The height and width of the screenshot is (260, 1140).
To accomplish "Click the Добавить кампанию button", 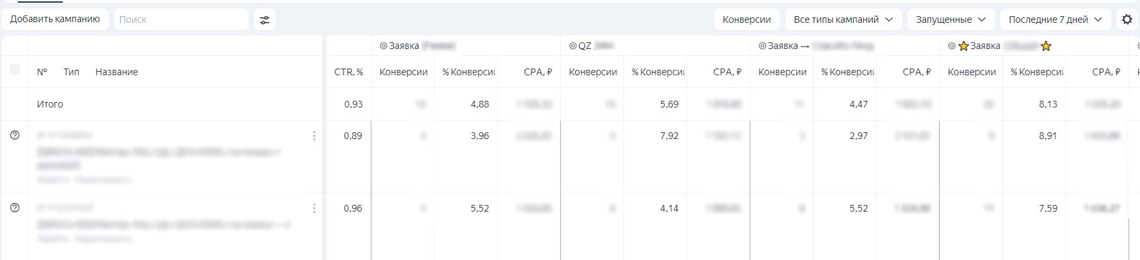I will pos(55,19).
